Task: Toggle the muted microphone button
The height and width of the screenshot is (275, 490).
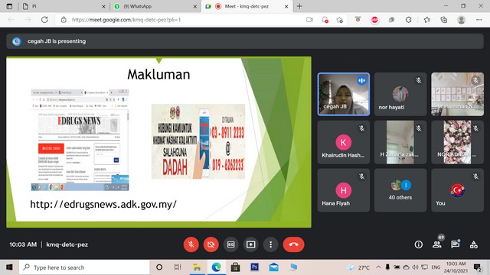Action: [x=191, y=244]
